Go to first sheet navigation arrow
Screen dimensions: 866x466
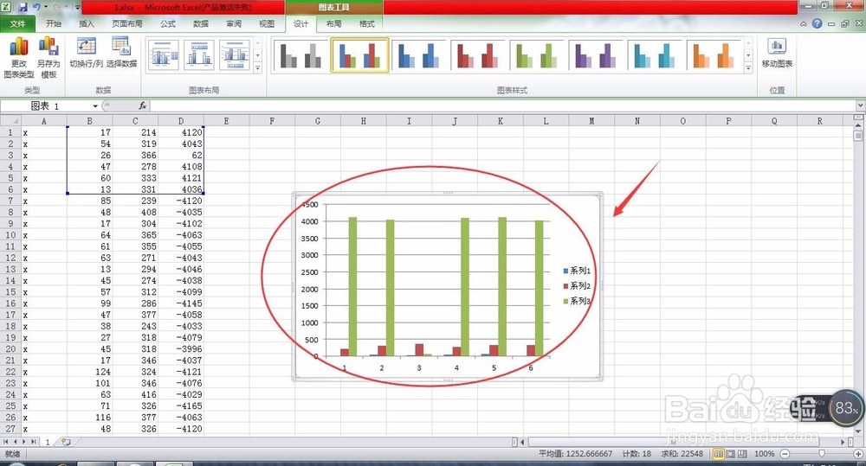(5, 442)
